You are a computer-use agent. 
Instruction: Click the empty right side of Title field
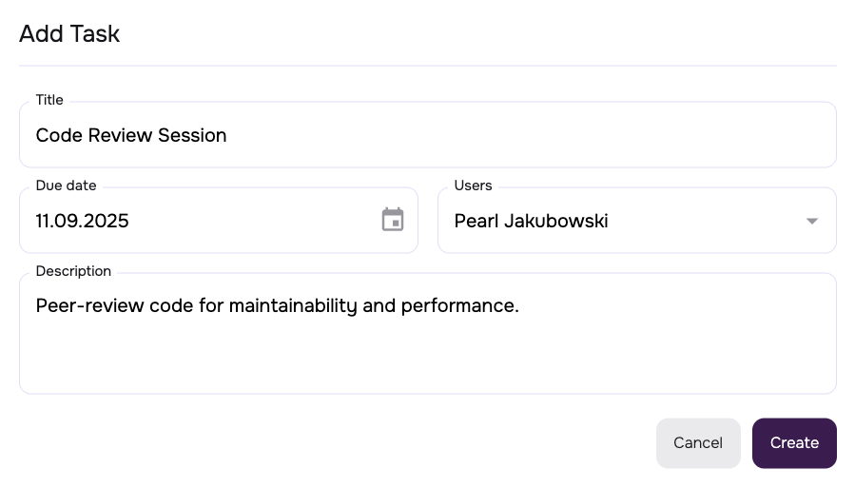click(x=618, y=135)
